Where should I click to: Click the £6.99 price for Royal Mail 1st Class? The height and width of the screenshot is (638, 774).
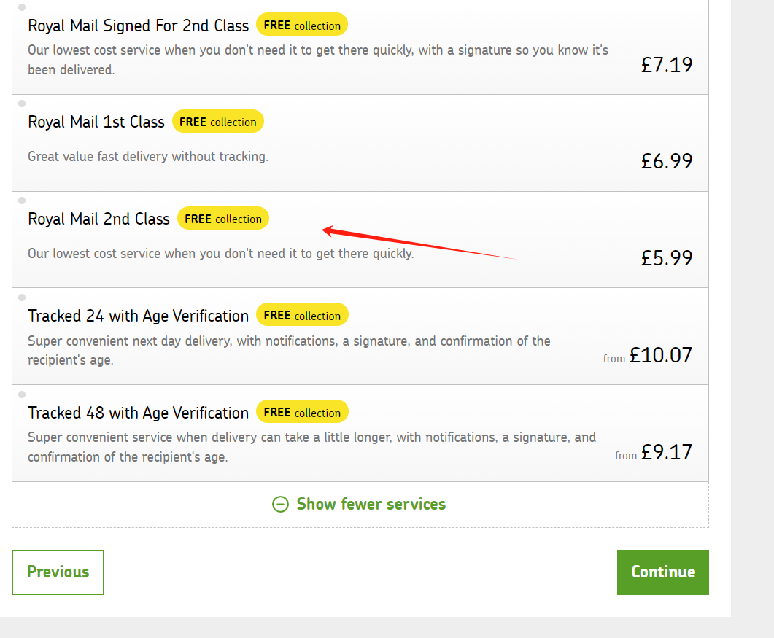(x=666, y=161)
